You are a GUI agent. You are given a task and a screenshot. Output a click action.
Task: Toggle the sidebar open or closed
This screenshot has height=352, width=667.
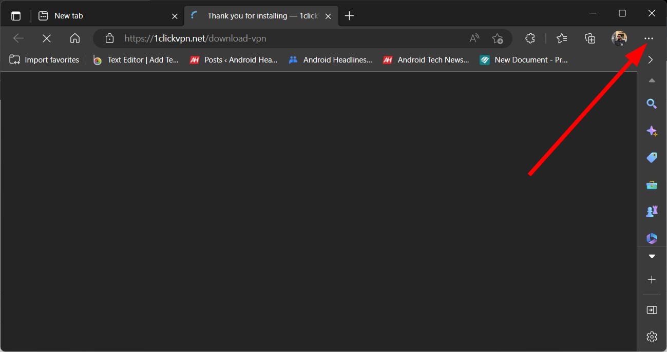coord(652,309)
